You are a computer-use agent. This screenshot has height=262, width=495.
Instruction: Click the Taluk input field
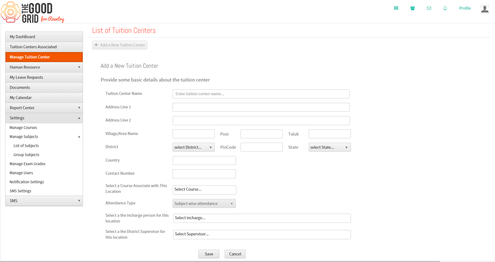pos(330,134)
